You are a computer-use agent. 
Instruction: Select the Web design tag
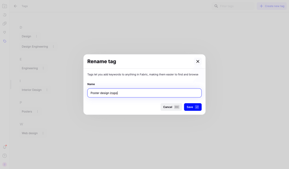pyautogui.click(x=30, y=133)
